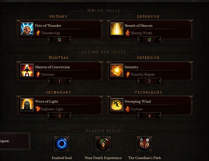Select action bar slot 2
209x161 pixels.
[x=149, y=81]
